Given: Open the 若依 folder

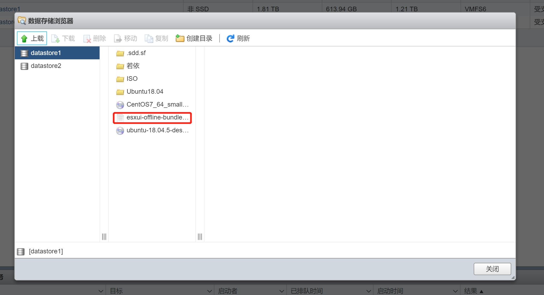Looking at the screenshot, I should point(133,66).
